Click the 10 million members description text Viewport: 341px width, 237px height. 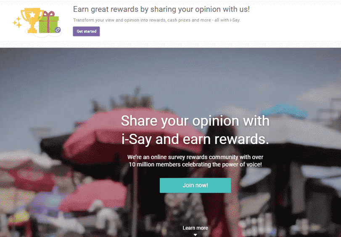tap(195, 161)
